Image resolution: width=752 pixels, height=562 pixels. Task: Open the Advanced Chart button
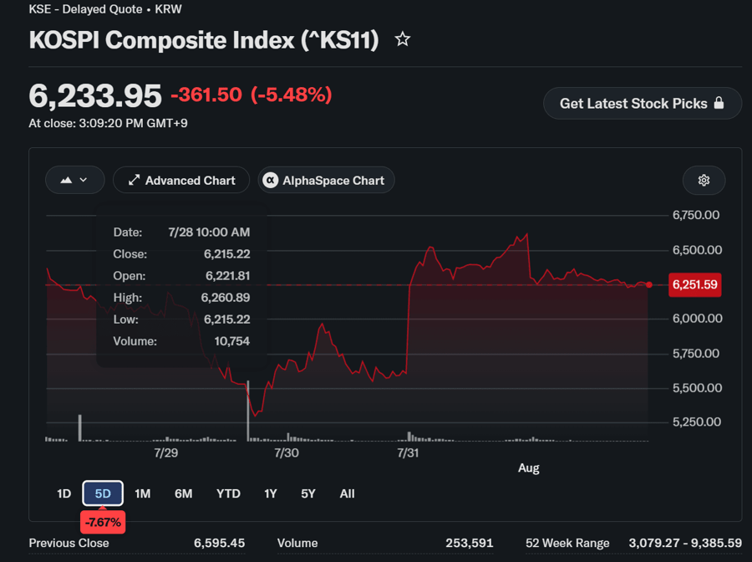(x=181, y=180)
